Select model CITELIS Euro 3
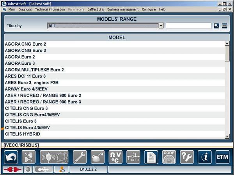This screenshot has height=175, width=234. pyautogui.click(x=115, y=121)
